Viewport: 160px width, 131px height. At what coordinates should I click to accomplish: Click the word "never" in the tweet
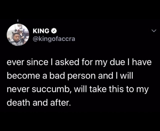coord(18,90)
